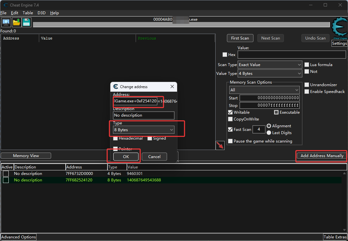
Task: Click the Description field in the dialog
Action: (x=144, y=115)
